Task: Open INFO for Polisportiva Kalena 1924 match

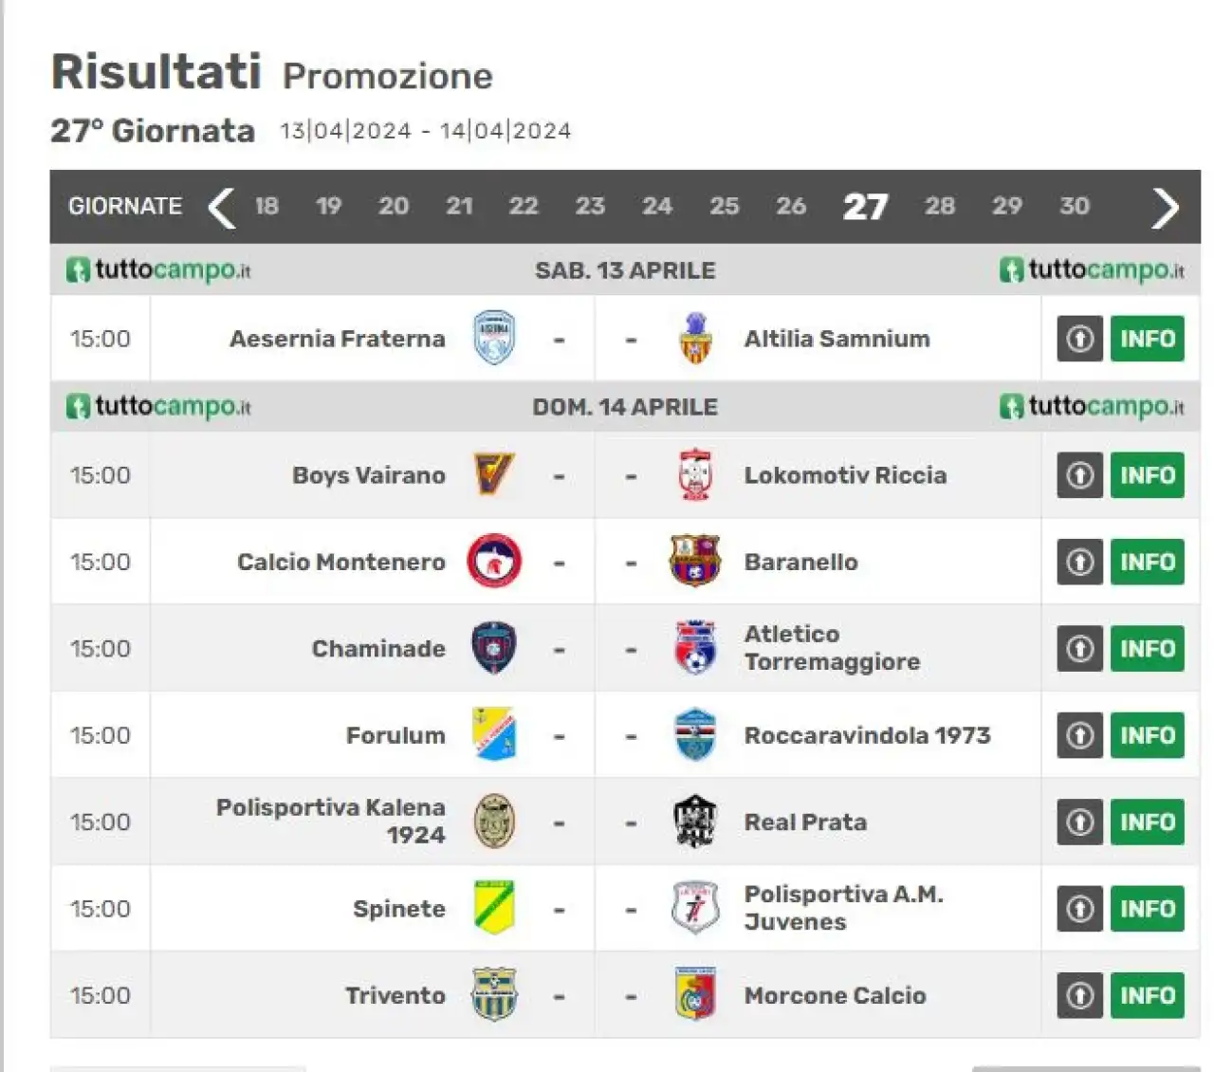Action: 1148,822
